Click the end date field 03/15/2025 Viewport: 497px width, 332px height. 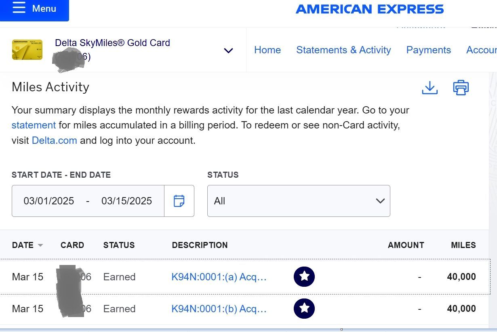126,201
